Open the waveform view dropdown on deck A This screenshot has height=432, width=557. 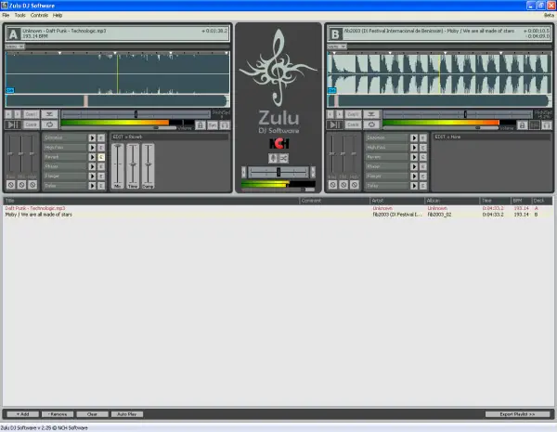15,46
